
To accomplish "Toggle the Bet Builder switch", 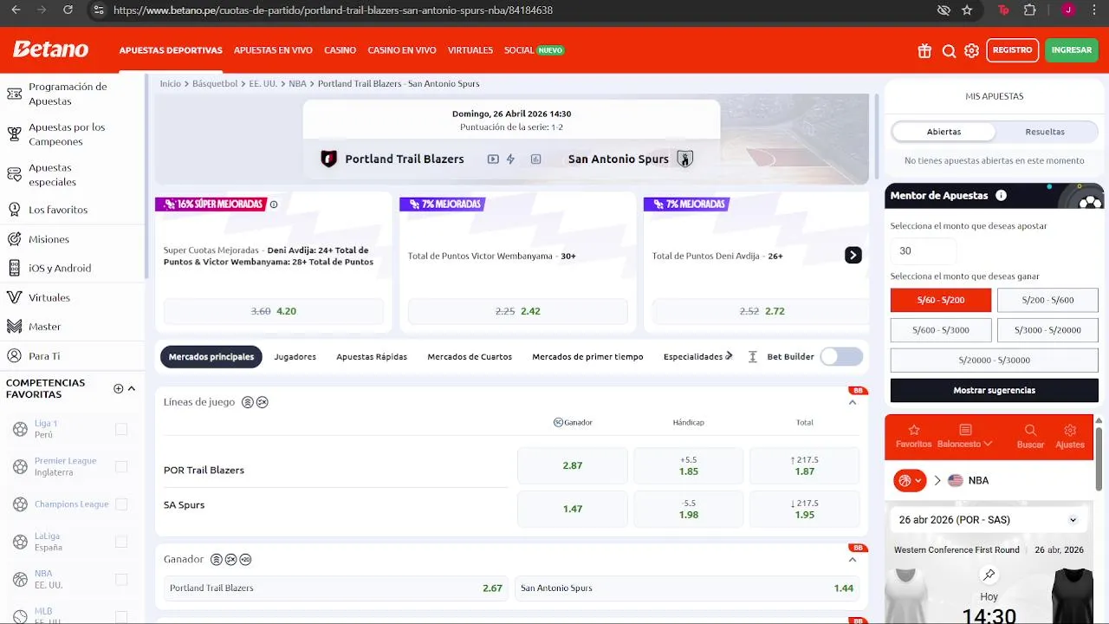I will 841,356.
